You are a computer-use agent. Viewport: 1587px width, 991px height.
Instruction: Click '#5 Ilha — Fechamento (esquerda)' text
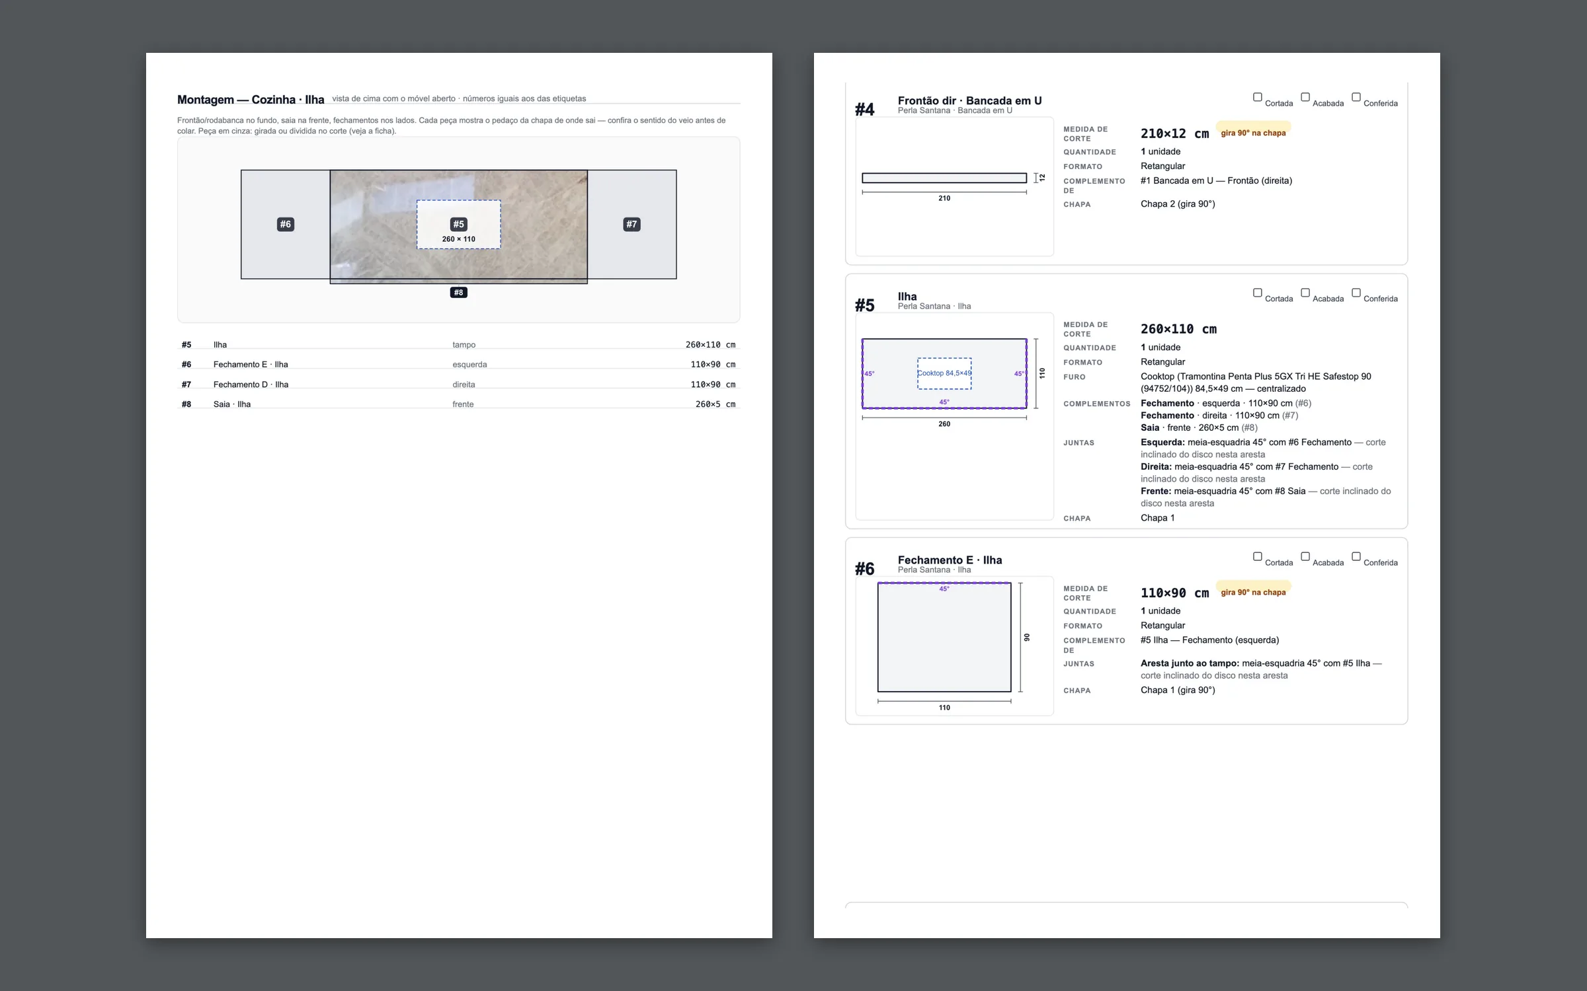[1209, 640]
